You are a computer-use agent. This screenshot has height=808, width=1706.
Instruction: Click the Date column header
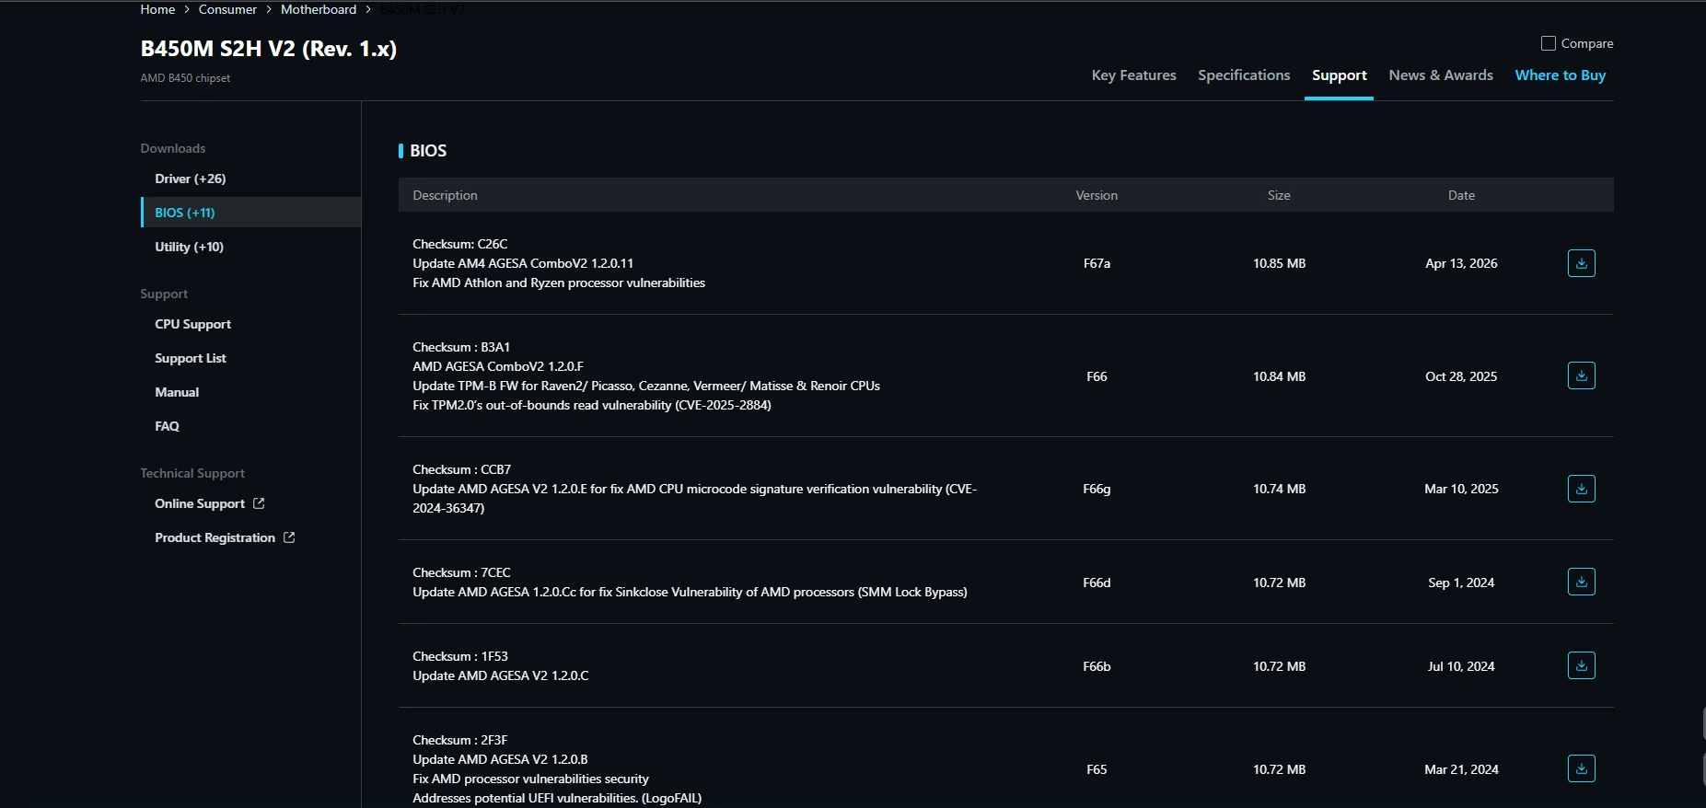[1461, 195]
